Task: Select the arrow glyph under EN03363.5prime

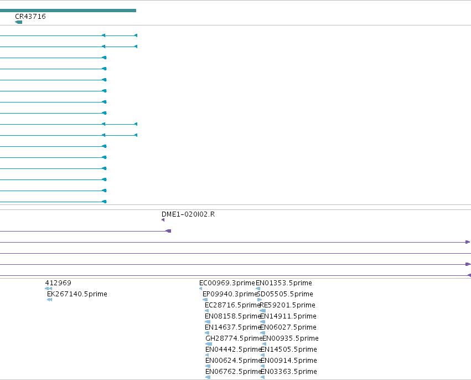Action: [262, 378]
